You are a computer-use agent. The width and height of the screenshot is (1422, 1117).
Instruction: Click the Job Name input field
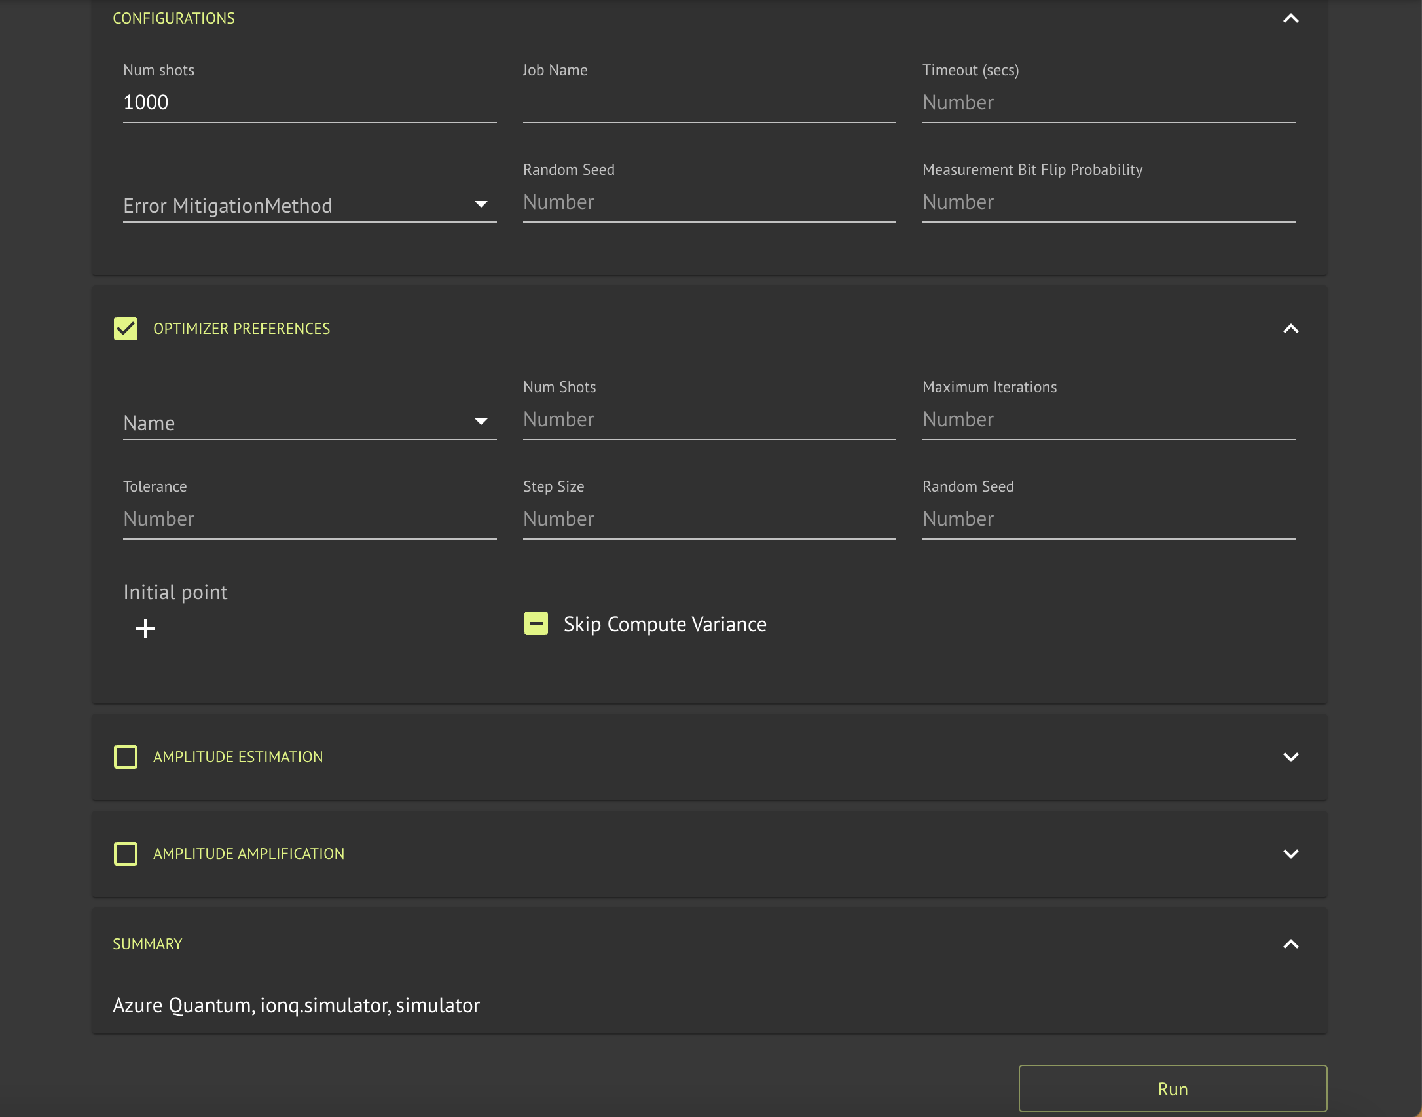point(709,103)
